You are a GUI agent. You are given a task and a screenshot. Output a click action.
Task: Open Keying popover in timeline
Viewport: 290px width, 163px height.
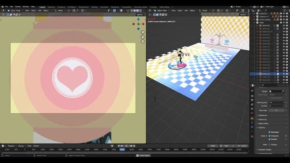(x=22, y=146)
